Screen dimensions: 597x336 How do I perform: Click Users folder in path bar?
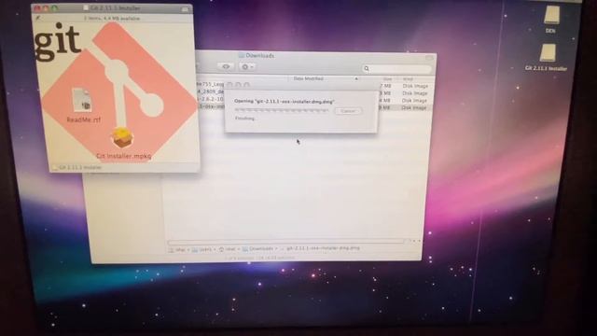click(x=201, y=249)
